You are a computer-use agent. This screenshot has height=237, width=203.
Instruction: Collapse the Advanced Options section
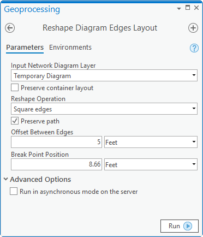(x=6, y=179)
